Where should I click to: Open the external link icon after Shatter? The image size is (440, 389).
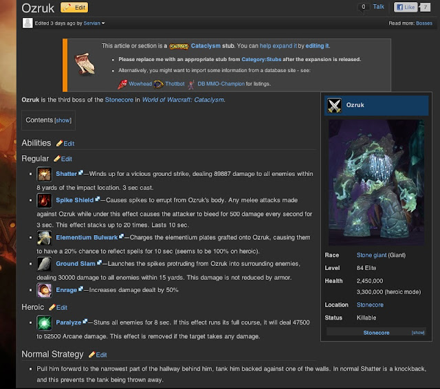pyautogui.click(x=80, y=173)
